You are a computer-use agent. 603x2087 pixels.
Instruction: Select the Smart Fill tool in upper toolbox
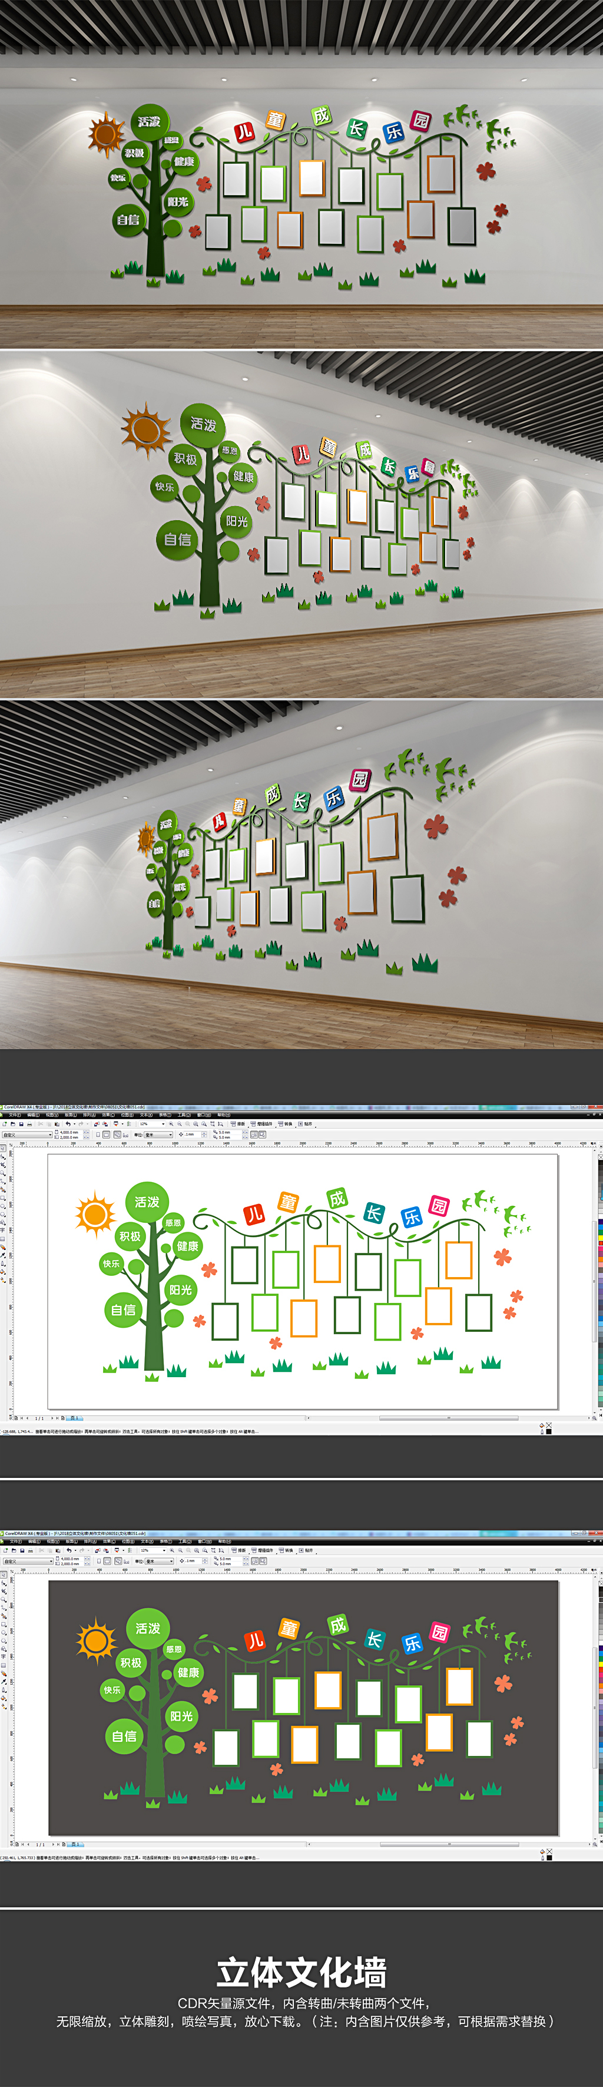tap(3, 1190)
